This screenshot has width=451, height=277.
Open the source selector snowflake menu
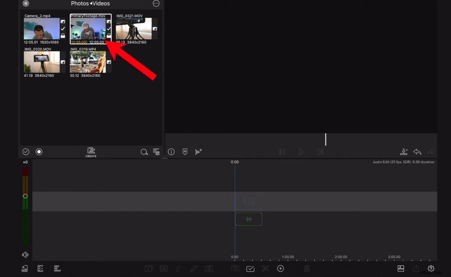pos(26,4)
